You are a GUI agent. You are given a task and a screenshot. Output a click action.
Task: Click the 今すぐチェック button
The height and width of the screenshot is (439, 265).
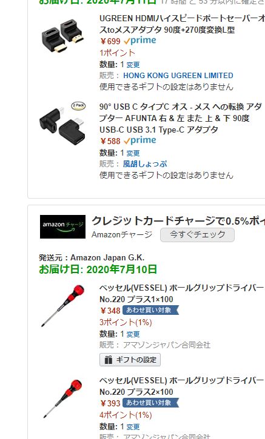197,234
